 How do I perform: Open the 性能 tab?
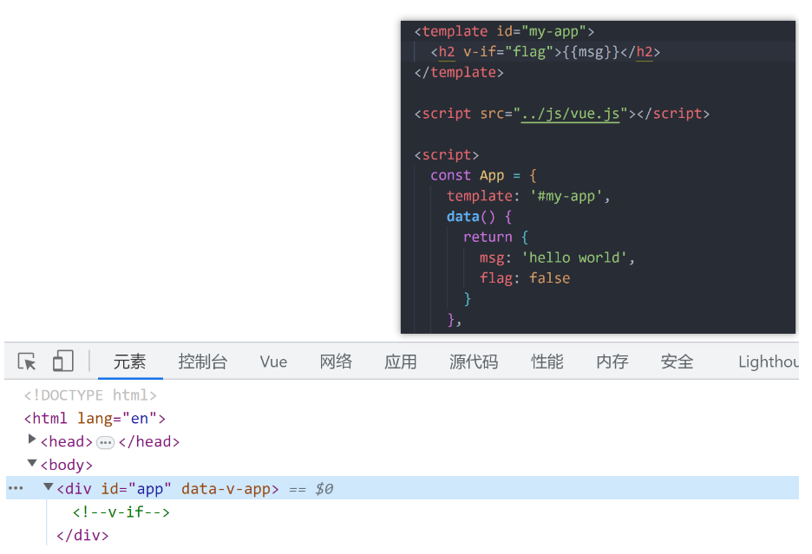pyautogui.click(x=547, y=362)
